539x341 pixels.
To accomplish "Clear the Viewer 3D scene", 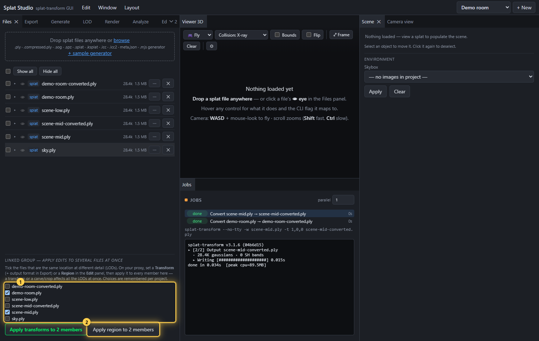I will pyautogui.click(x=192, y=46).
